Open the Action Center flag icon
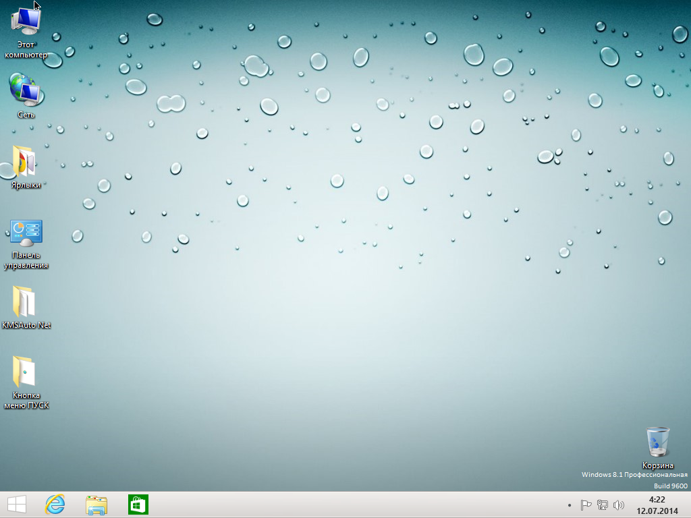 (586, 505)
